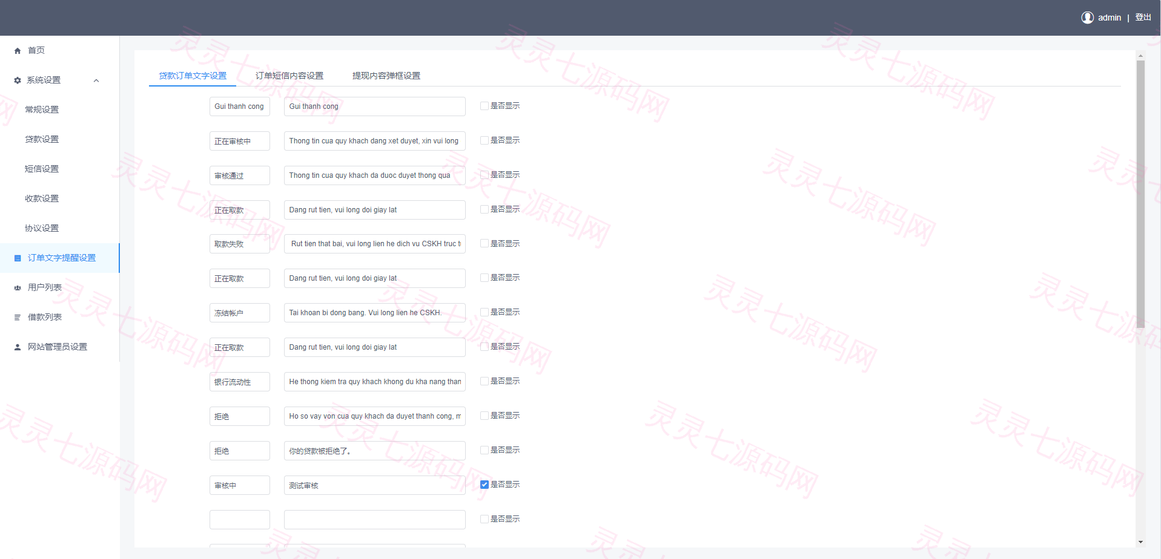The width and height of the screenshot is (1161, 559).
Task: Click the admin username in header
Action: coord(1110,18)
